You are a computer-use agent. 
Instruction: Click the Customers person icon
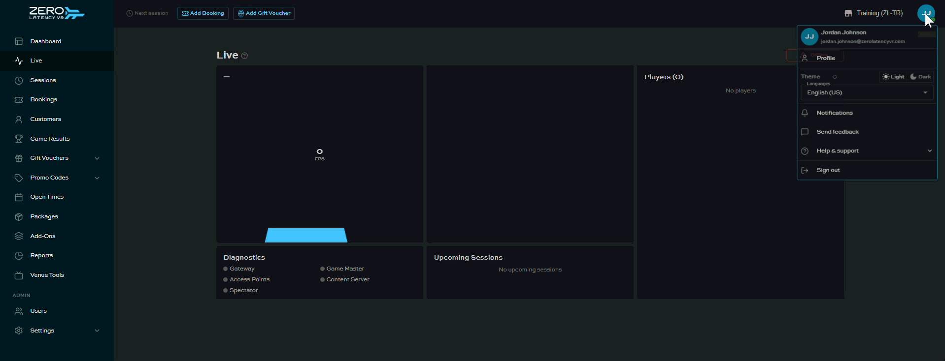(x=19, y=119)
